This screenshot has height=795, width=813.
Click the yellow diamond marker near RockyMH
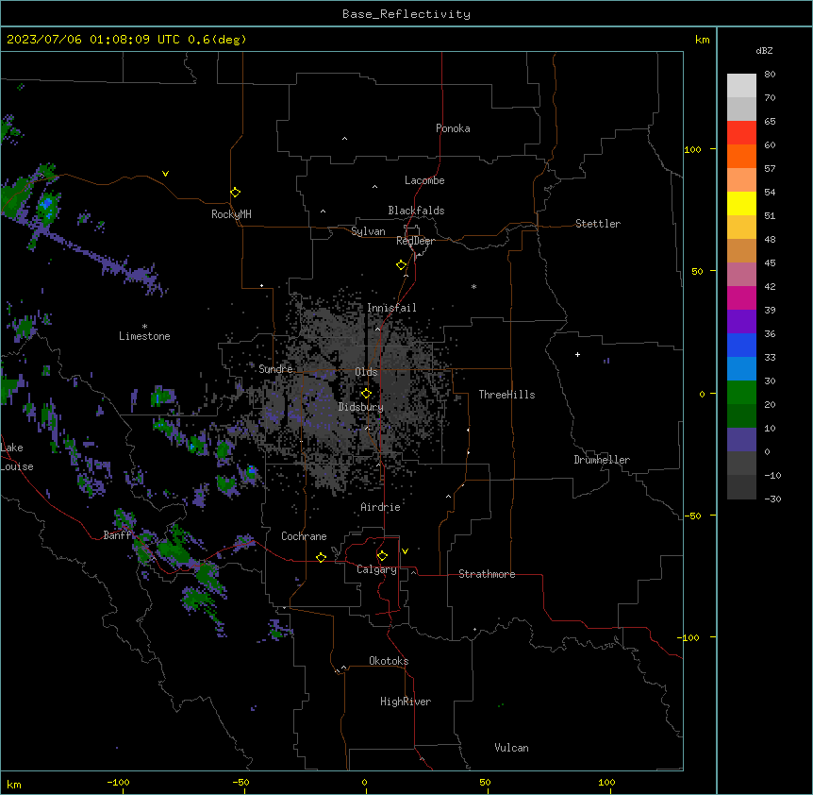[236, 193]
